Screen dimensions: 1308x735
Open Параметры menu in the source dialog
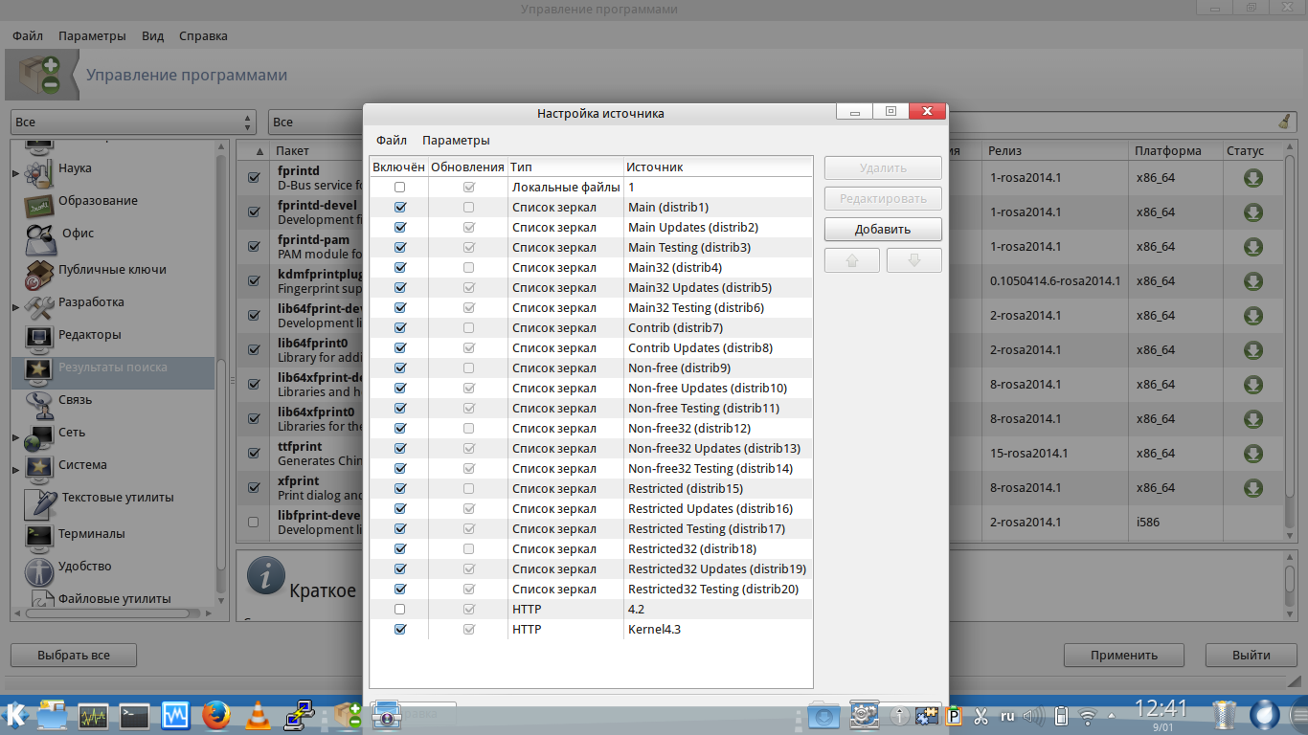point(456,141)
